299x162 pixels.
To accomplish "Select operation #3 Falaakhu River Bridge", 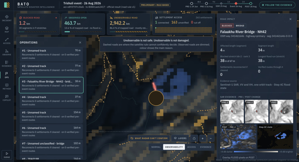I will click(51, 85).
